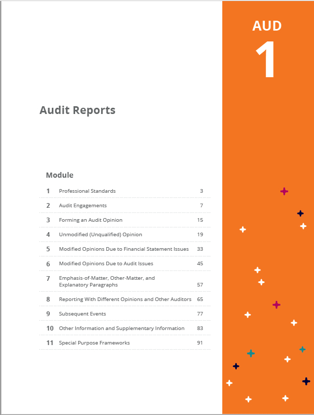Go to the Special Purpose Frameworks entry
314x415 pixels.
tap(94, 343)
